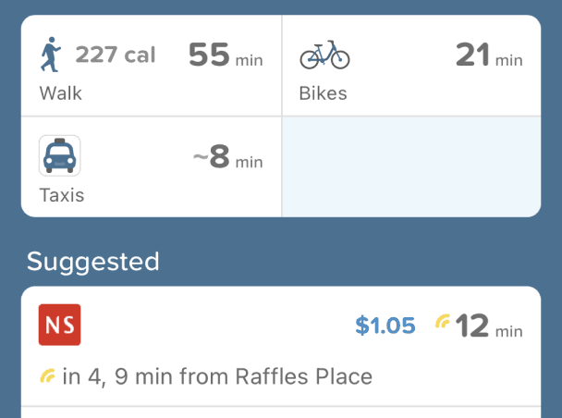
Task: Tap the 55 min walk duration
Action: [226, 55]
